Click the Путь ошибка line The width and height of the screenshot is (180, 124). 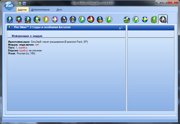pos(18,48)
